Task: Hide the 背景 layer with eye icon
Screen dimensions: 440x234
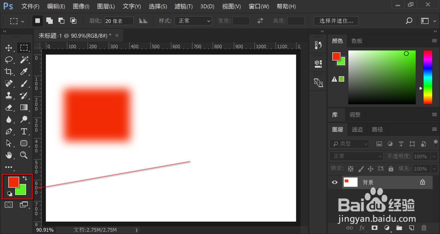Action: click(x=334, y=182)
